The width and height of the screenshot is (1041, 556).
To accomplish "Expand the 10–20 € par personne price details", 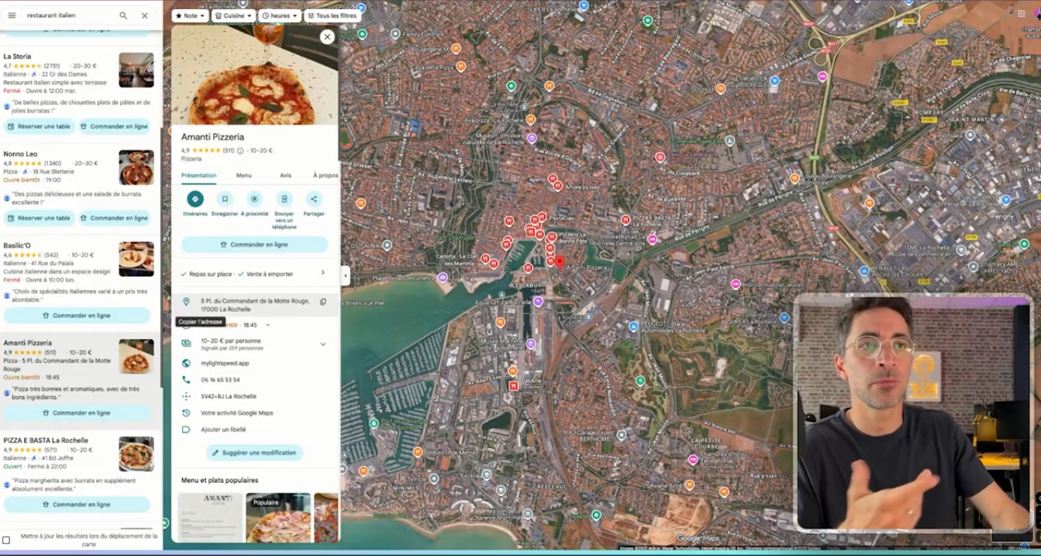I will point(323,344).
